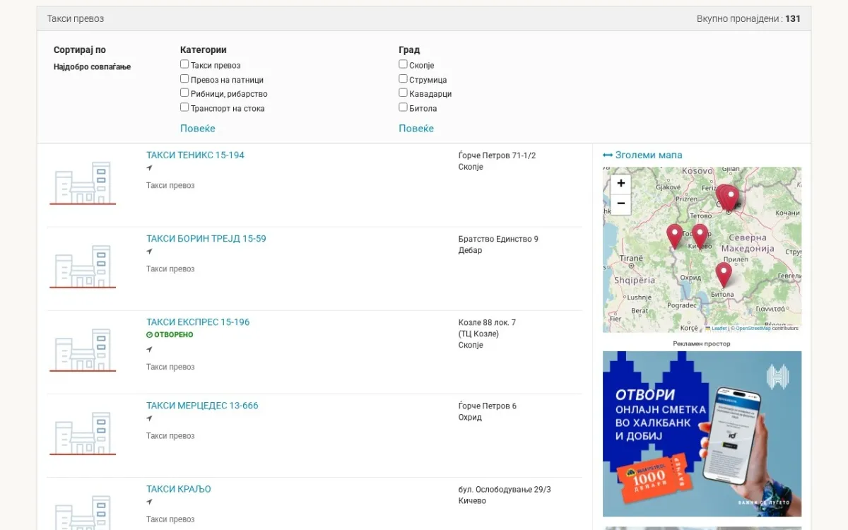Filter by city Скопје checkbox
The height and width of the screenshot is (530, 848).
pos(403,64)
